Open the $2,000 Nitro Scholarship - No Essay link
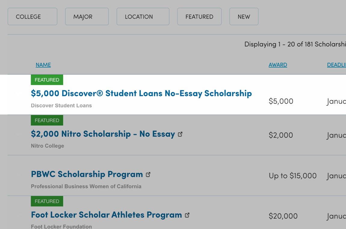The height and width of the screenshot is (229, 346). (103, 134)
